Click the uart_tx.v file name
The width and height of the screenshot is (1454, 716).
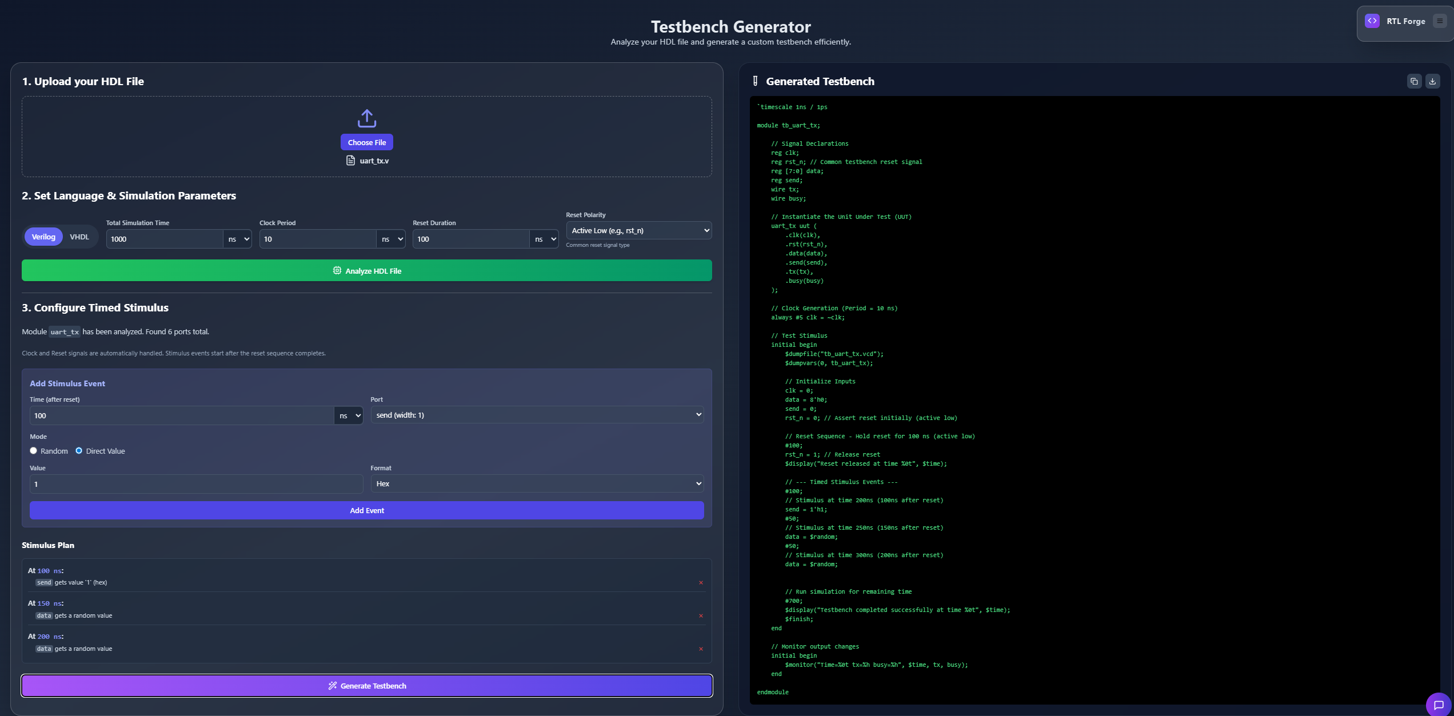point(374,161)
